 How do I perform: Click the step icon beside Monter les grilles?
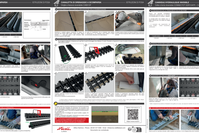[150, 76]
